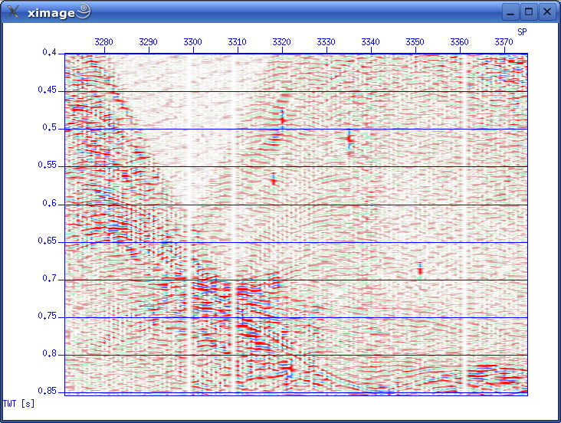
Task: Maximize the ximage window
Action: tap(529, 11)
